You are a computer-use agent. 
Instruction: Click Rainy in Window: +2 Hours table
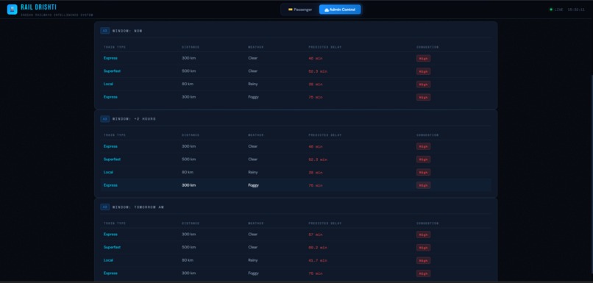pyautogui.click(x=253, y=172)
